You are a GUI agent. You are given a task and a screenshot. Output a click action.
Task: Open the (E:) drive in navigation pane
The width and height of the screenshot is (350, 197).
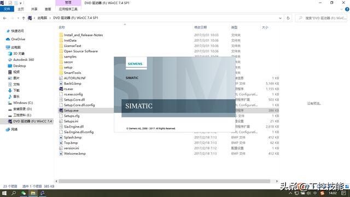click(20, 115)
